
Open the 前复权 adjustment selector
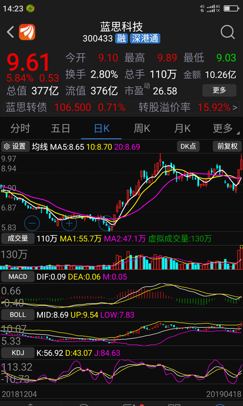click(227, 146)
